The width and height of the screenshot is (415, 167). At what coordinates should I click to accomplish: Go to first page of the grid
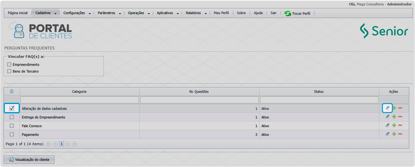49,144
